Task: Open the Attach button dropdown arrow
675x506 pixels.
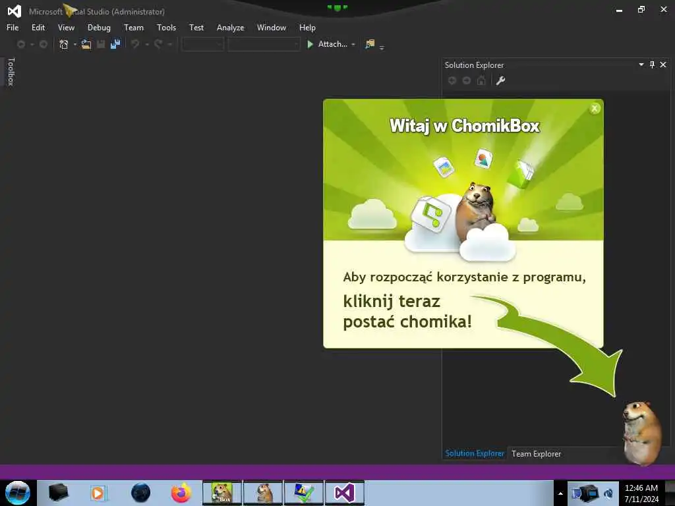Action: pyautogui.click(x=353, y=44)
